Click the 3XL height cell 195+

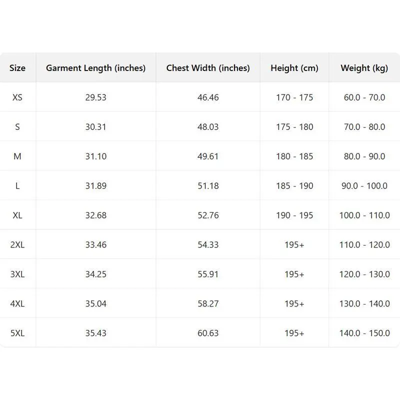pyautogui.click(x=294, y=274)
